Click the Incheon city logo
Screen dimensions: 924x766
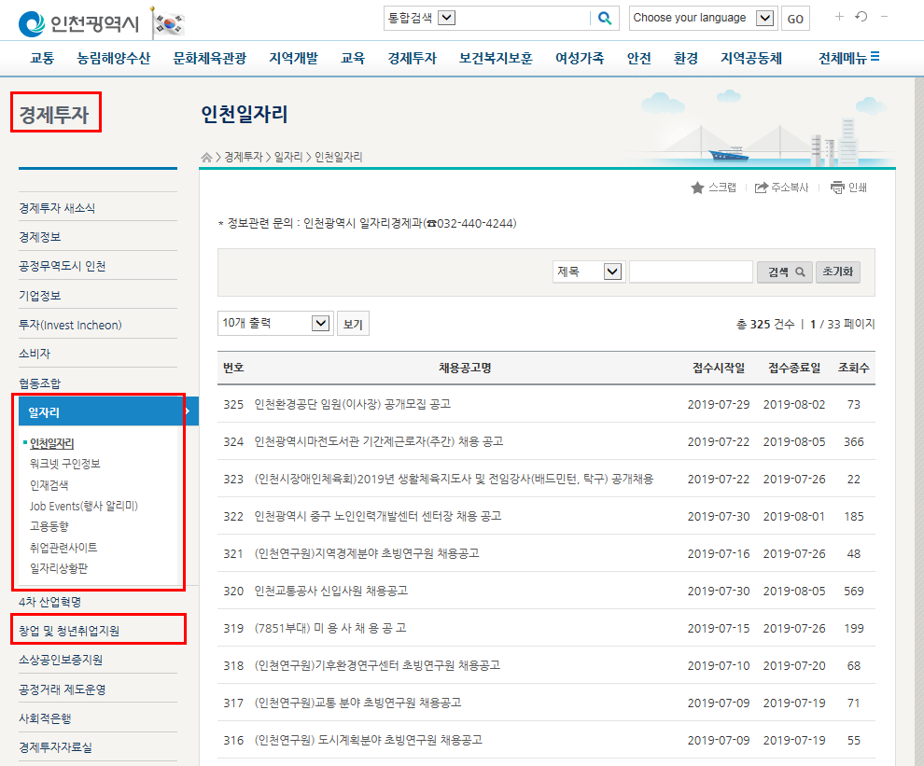coord(77,23)
